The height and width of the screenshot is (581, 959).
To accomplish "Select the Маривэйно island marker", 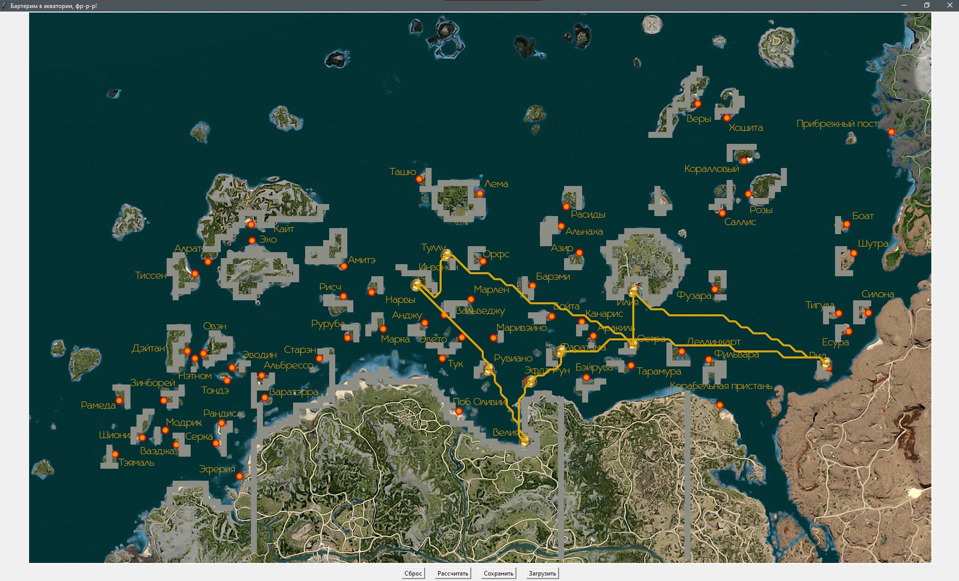I will pyautogui.click(x=494, y=338).
